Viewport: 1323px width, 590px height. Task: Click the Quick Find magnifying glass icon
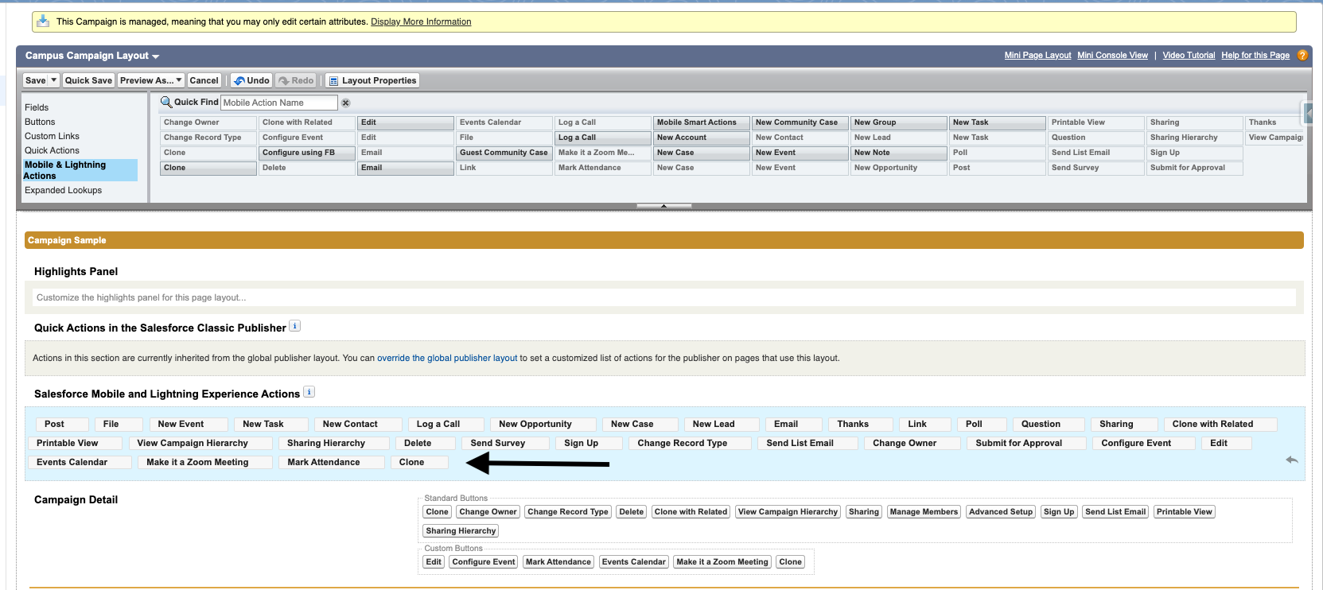pos(166,102)
